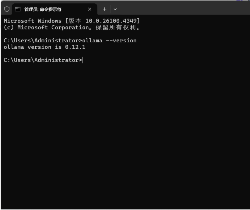Place cursor at the active command prompt
Image resolution: width=250 pixels, height=210 pixels.
pyautogui.click(x=83, y=60)
